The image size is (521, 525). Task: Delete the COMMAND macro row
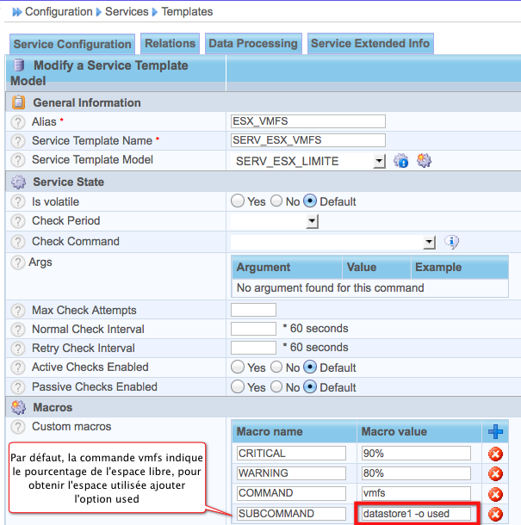(495, 494)
